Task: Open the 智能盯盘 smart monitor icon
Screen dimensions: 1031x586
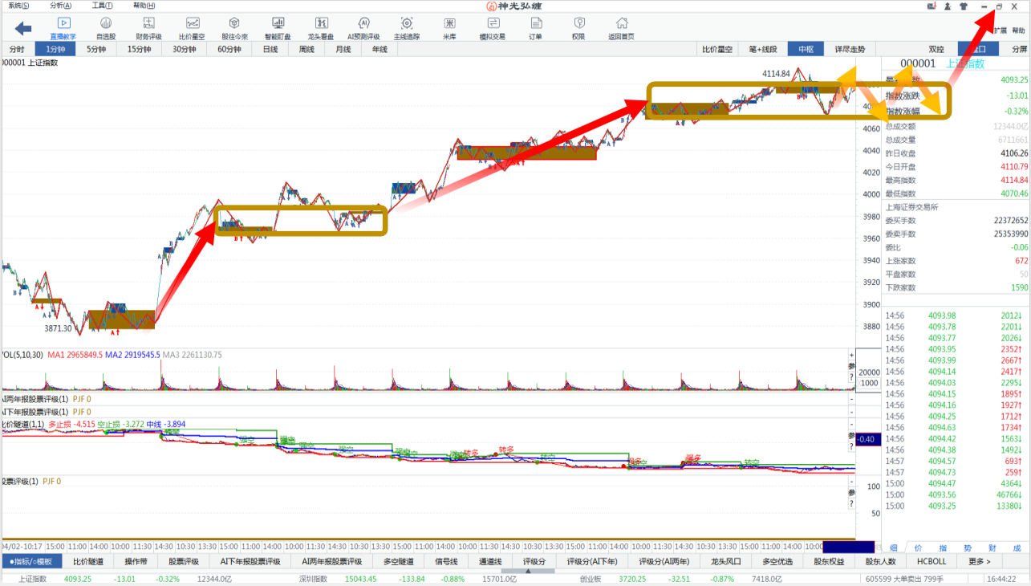Action: coord(278,28)
